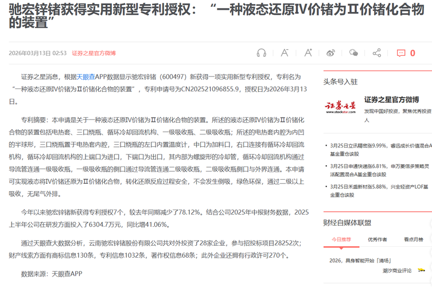Open the share options icon
Viewport: 432px width, 287px height.
click(x=376, y=53)
